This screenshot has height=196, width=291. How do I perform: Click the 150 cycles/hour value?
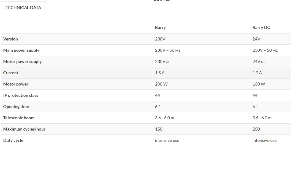point(159,129)
